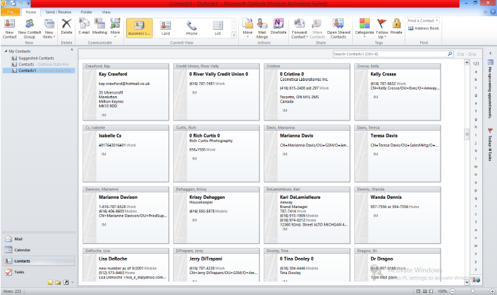Minimize the navigation pane
The width and height of the screenshot is (497, 295).
pyautogui.click(x=72, y=50)
